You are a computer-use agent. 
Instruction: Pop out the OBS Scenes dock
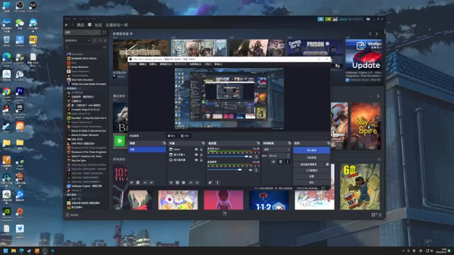click(164, 143)
